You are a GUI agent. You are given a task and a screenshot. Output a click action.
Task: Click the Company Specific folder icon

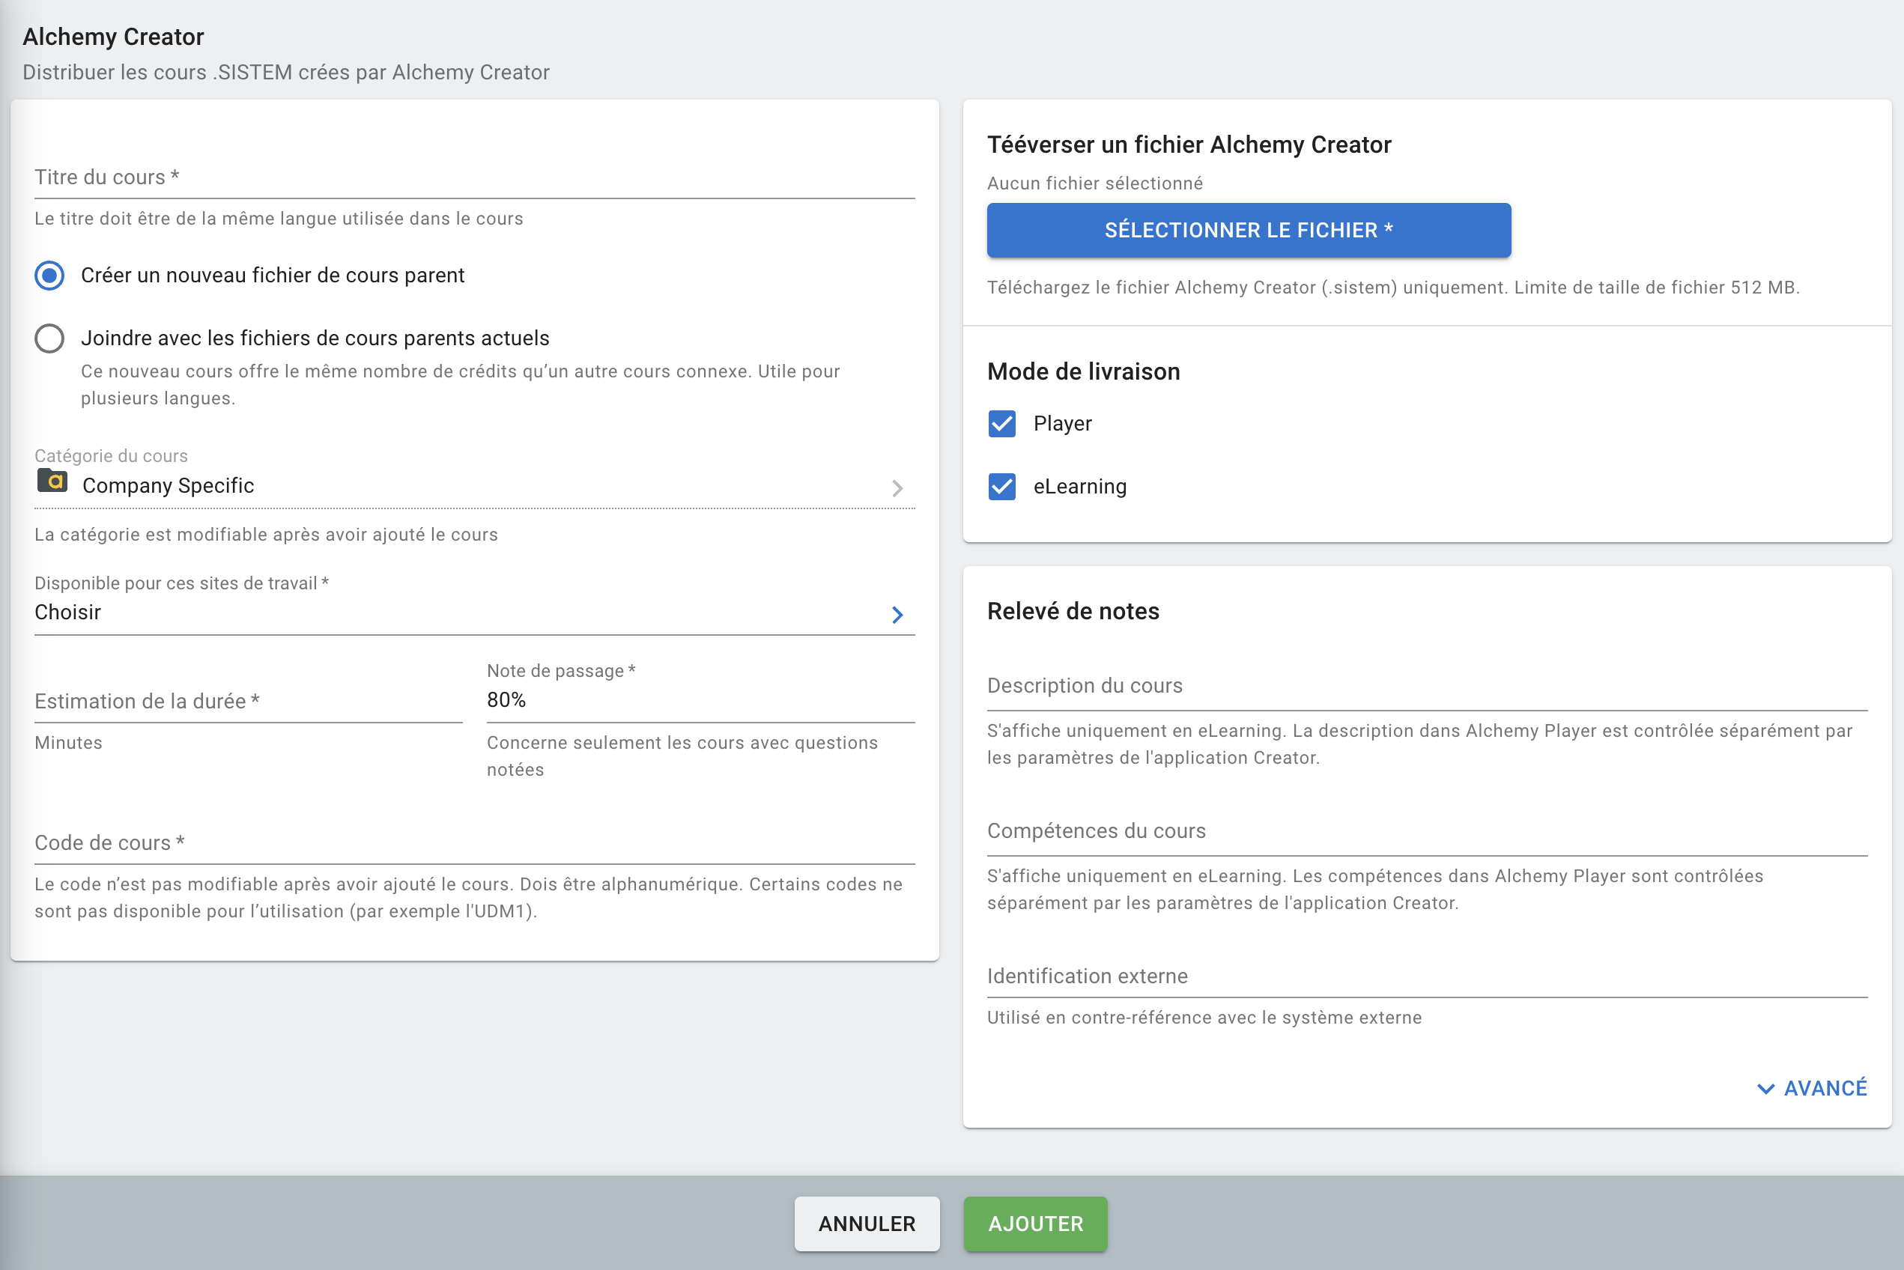coord(52,481)
